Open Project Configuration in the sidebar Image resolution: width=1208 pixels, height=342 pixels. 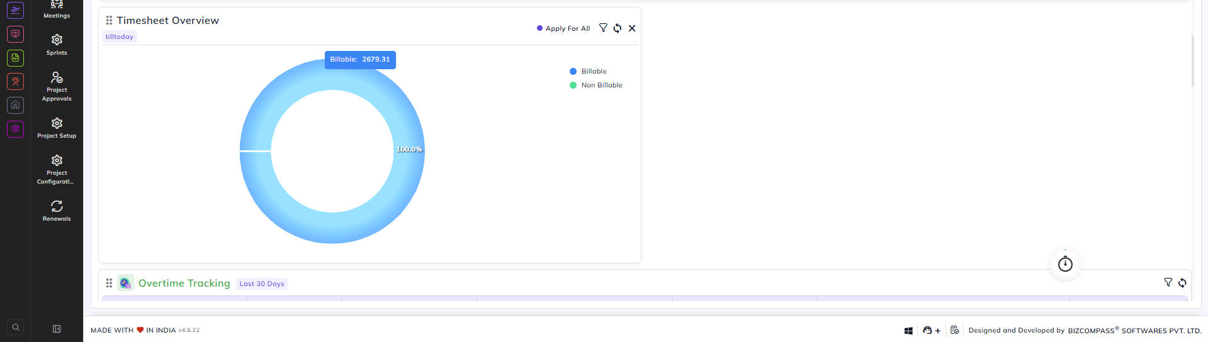pyautogui.click(x=57, y=170)
